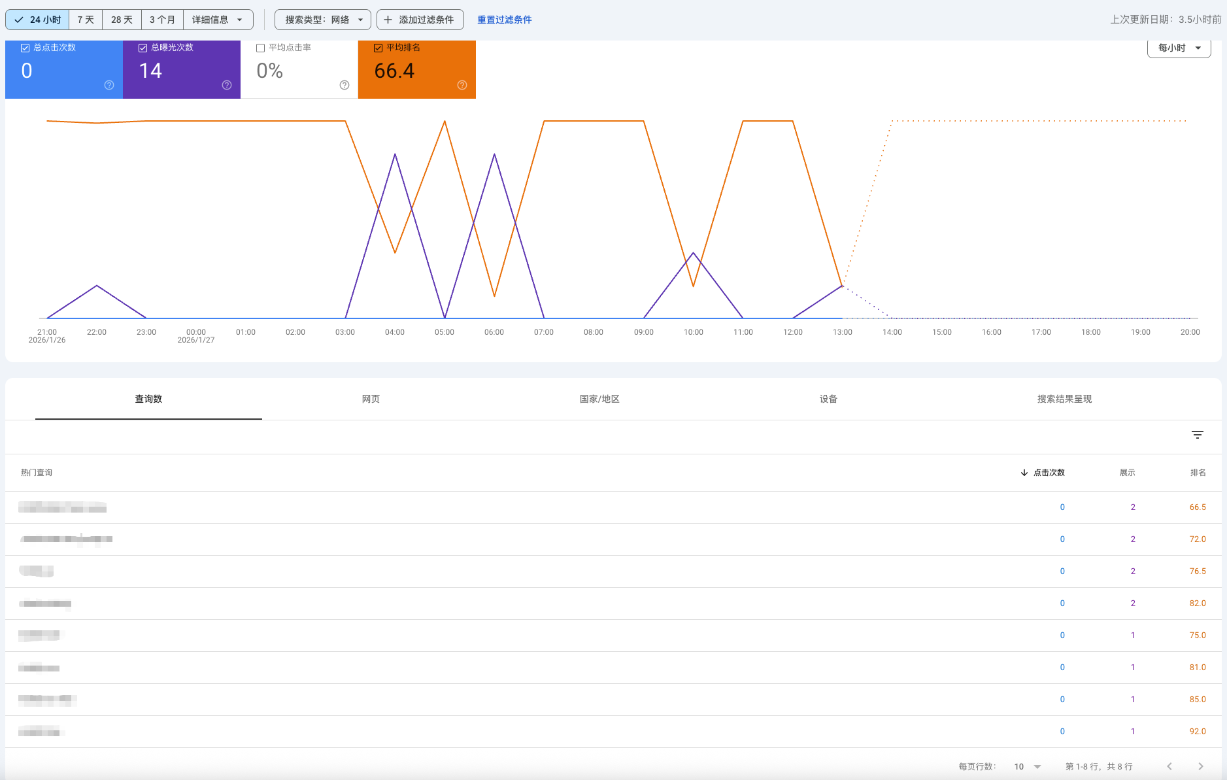
Task: Click help icon on 平均排名 card
Action: [x=462, y=85]
